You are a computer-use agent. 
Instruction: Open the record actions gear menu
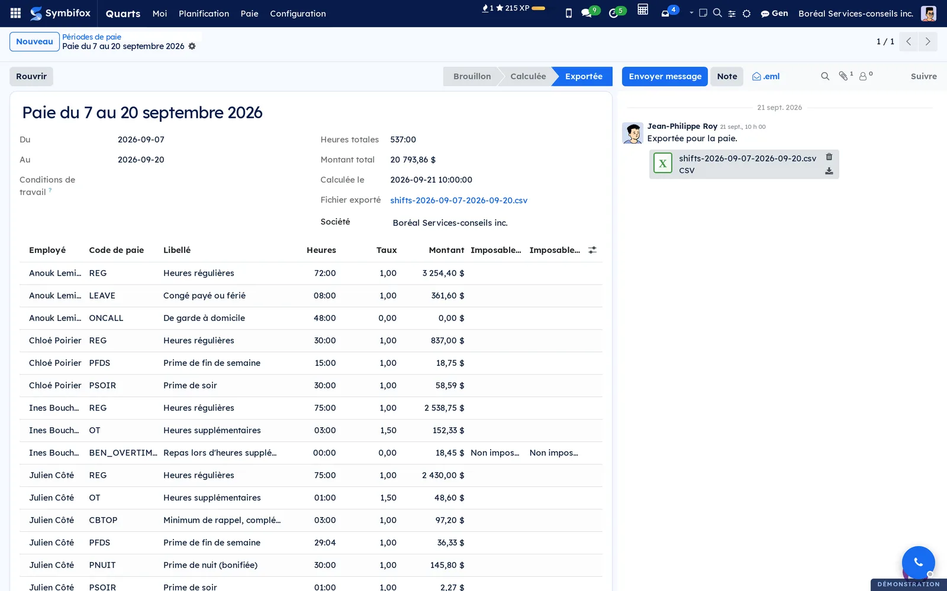click(x=192, y=46)
